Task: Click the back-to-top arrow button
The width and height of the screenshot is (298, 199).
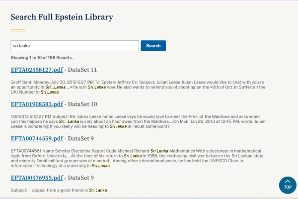Action: tap(288, 185)
